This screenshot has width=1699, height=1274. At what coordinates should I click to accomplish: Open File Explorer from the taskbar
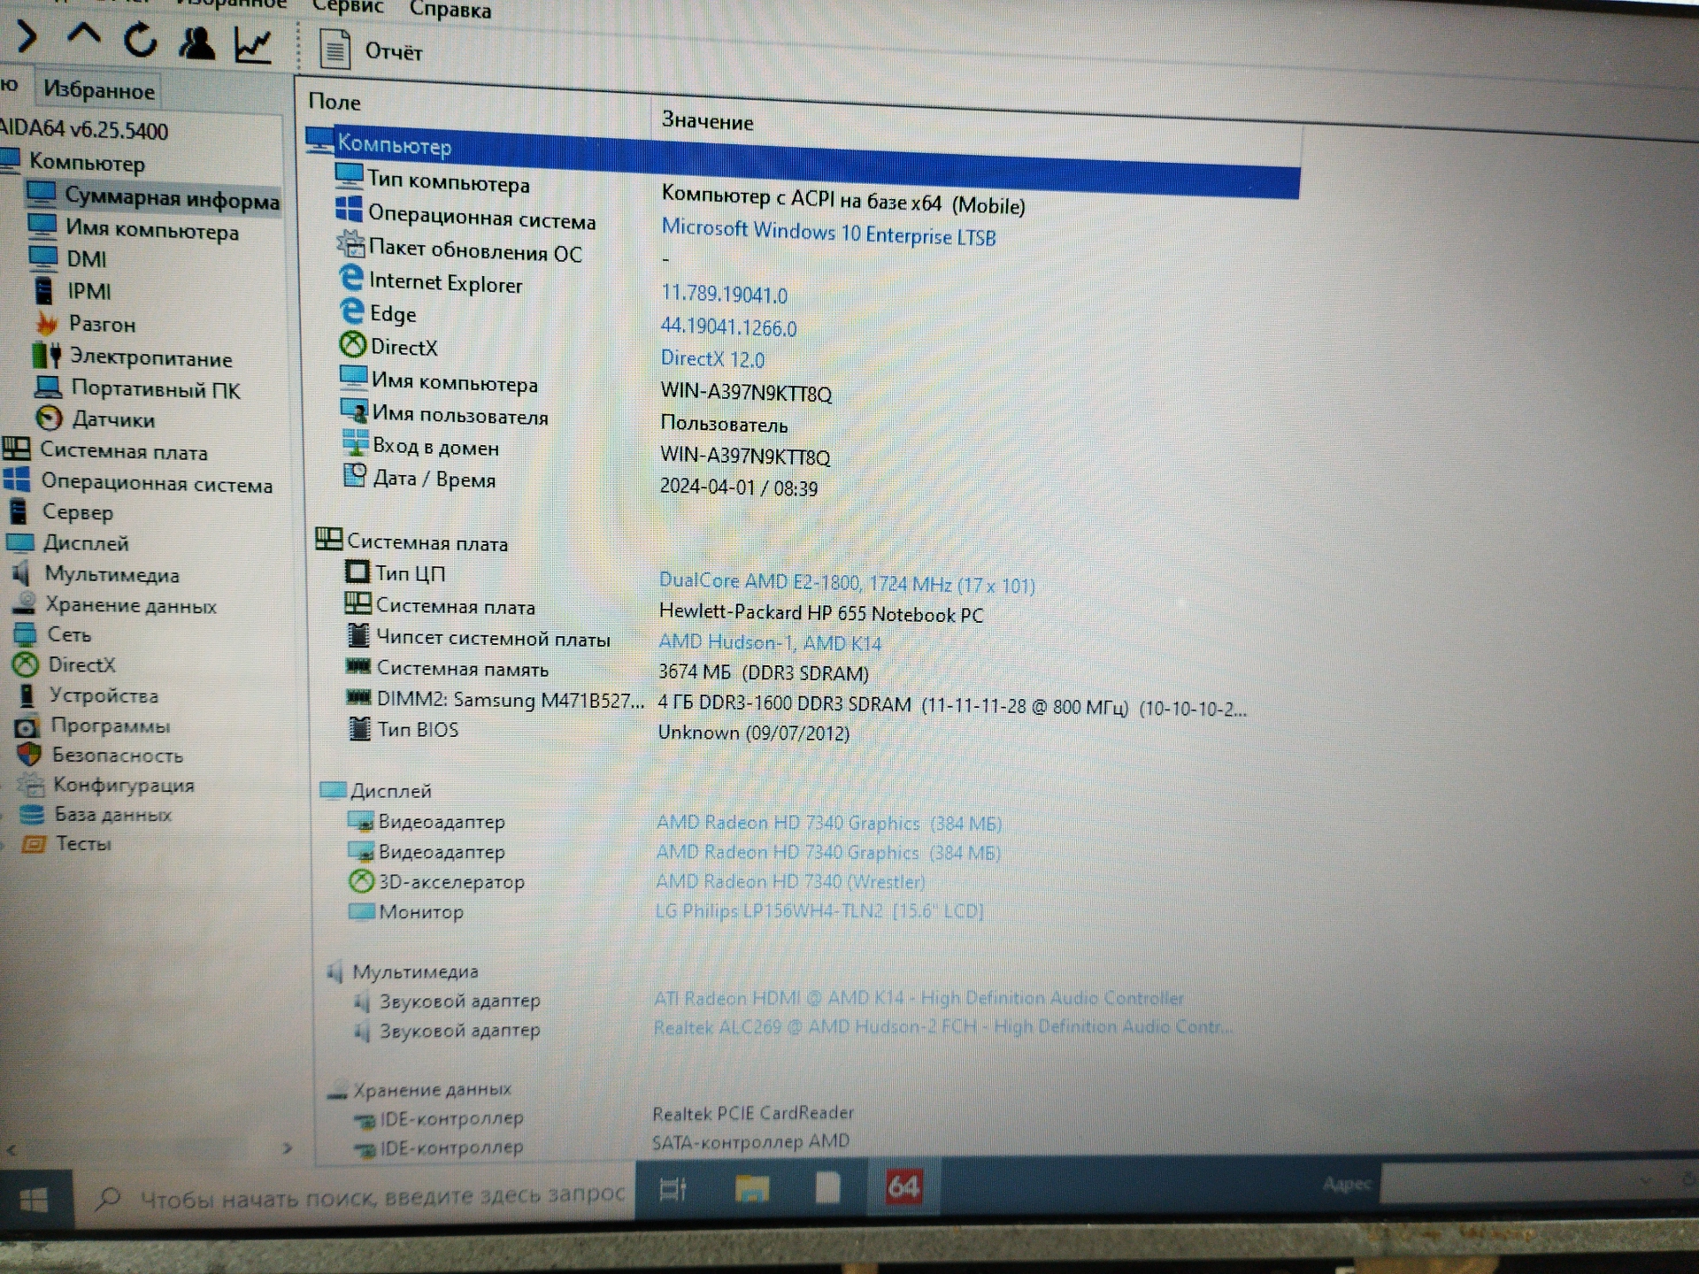point(750,1188)
